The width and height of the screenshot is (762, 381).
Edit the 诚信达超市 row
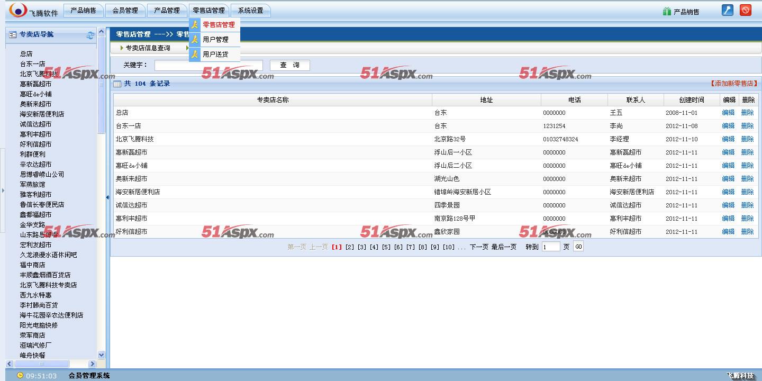pyautogui.click(x=728, y=205)
